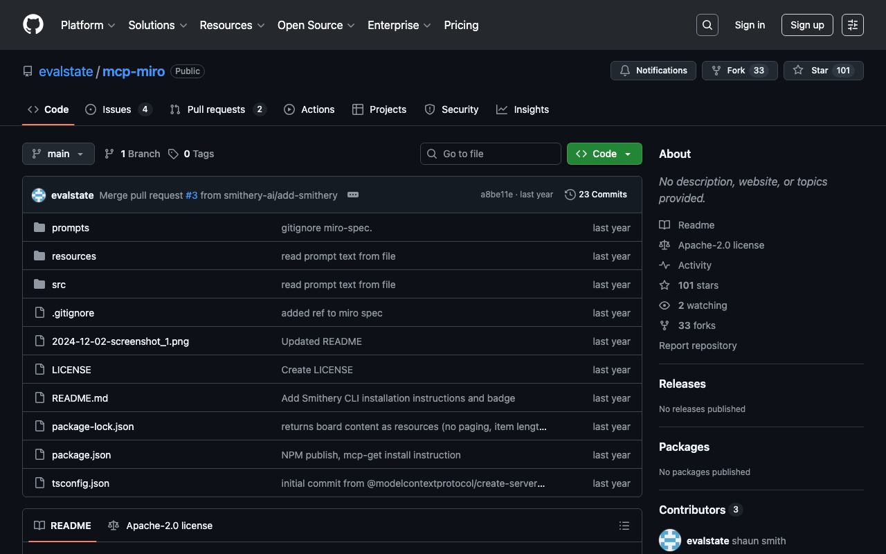Fork the repository
Image resolution: width=886 pixels, height=554 pixels.
(x=728, y=71)
